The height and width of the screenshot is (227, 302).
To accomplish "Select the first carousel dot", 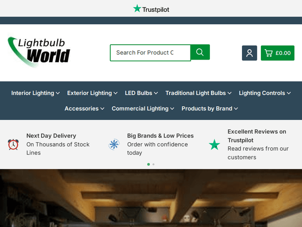I will [x=149, y=165].
